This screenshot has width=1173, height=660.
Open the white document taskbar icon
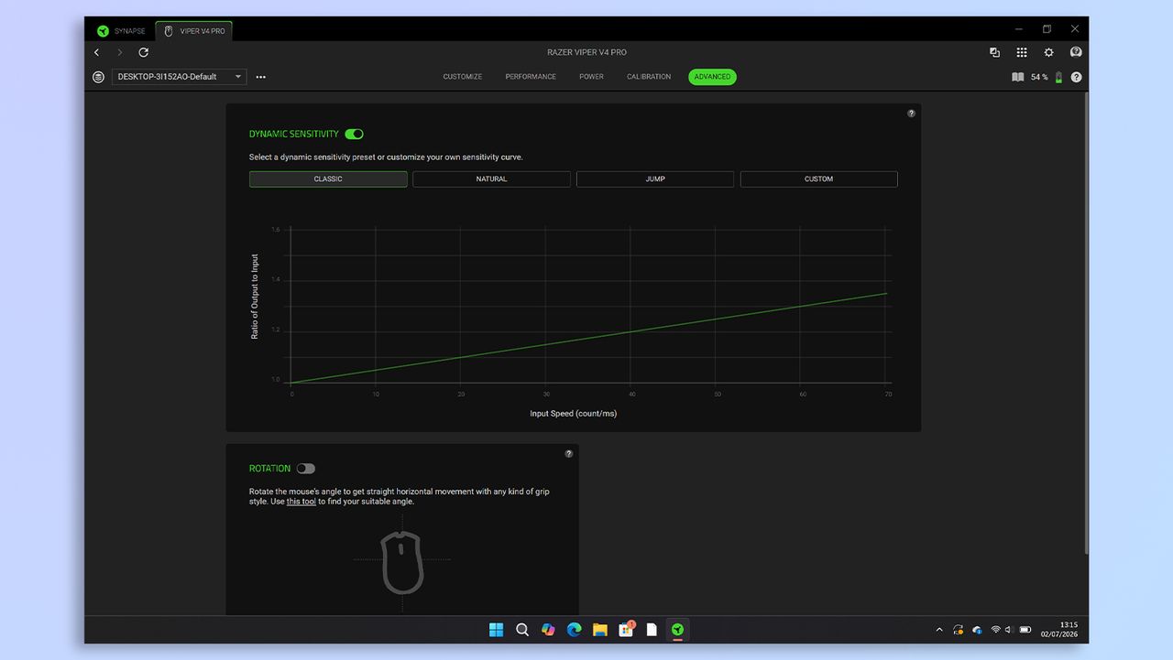[x=652, y=630]
